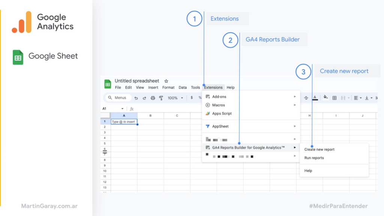Select column H header

309,115
